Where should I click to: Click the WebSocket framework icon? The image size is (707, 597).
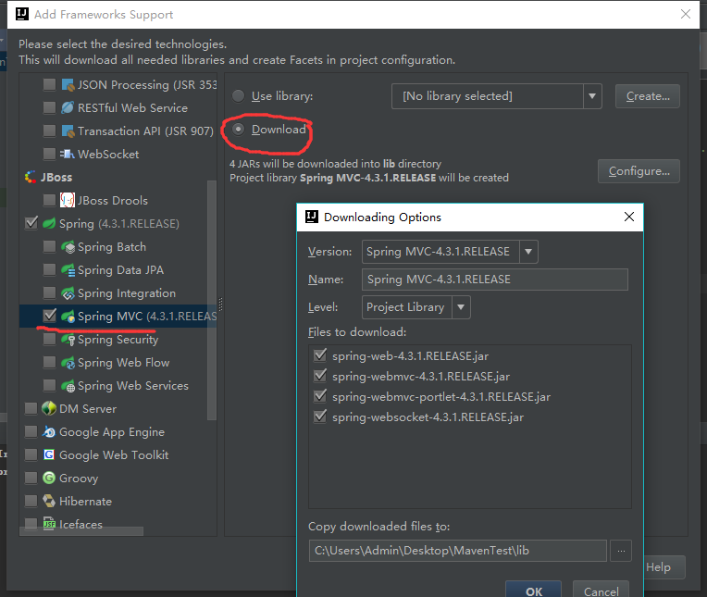68,155
